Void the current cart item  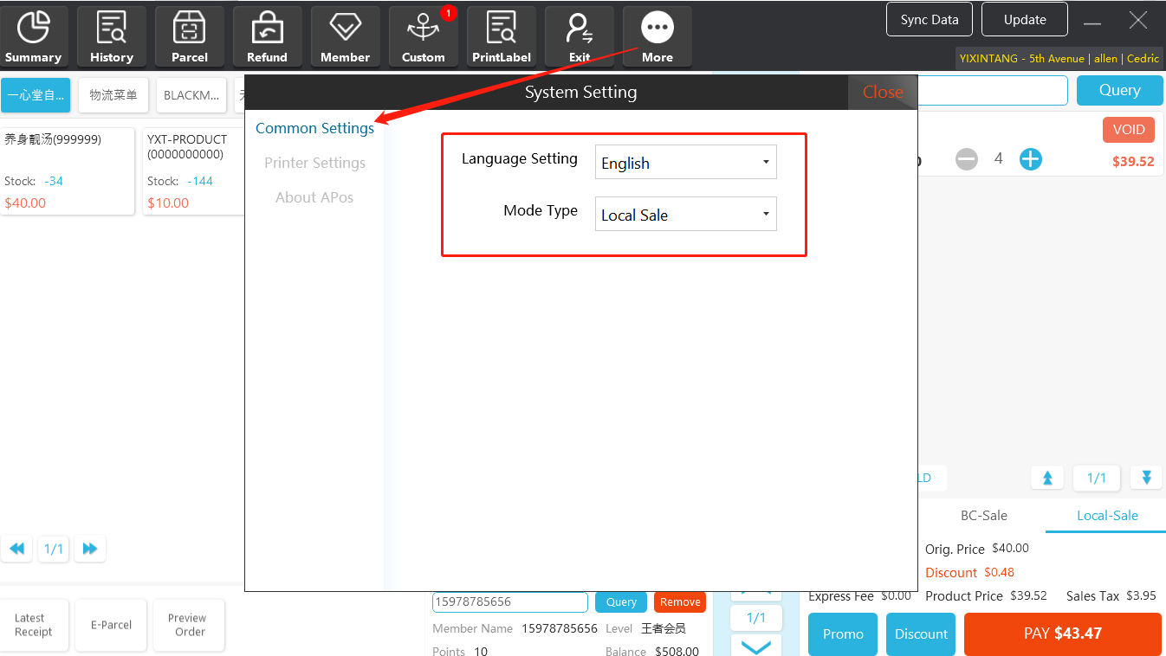(1128, 130)
